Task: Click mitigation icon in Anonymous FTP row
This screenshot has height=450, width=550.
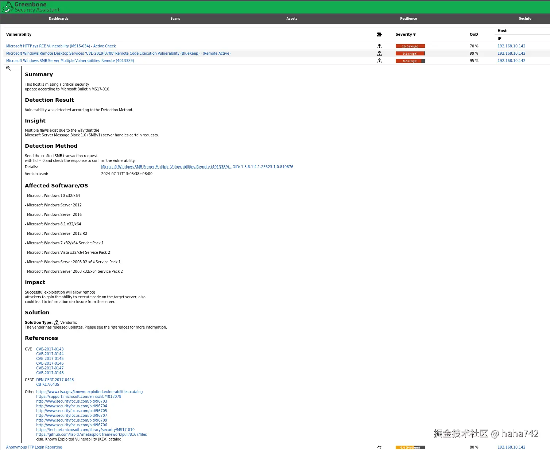Action: coord(379,447)
